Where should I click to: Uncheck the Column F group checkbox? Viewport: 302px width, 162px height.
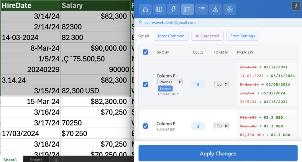pyautogui.click(x=145, y=126)
